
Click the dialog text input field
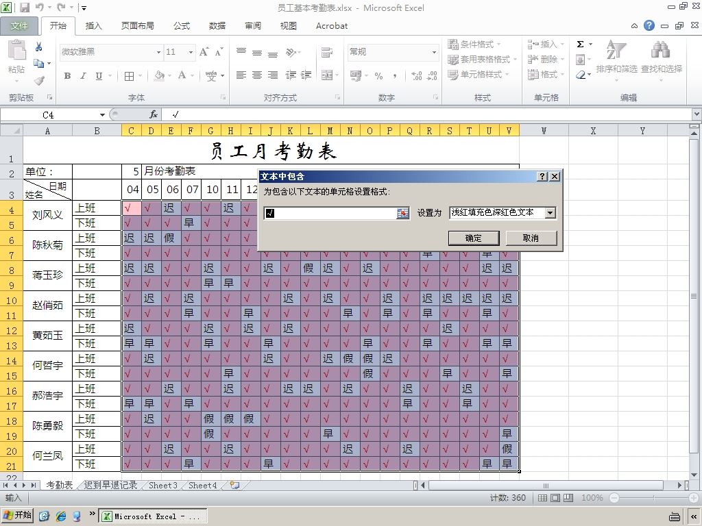coord(330,214)
